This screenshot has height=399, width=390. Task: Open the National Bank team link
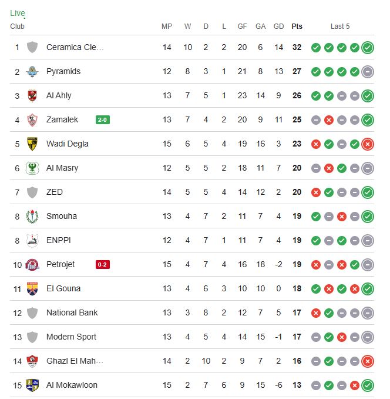click(x=72, y=313)
